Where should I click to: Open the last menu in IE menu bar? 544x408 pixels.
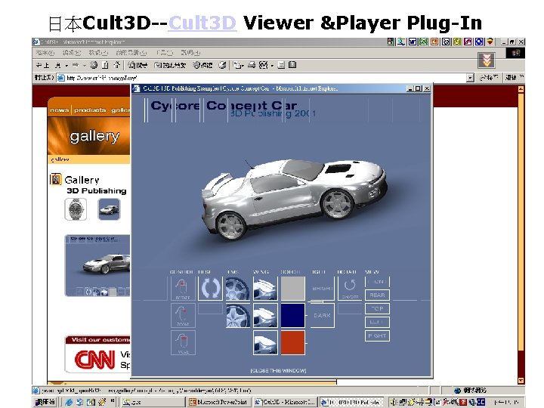click(x=190, y=53)
